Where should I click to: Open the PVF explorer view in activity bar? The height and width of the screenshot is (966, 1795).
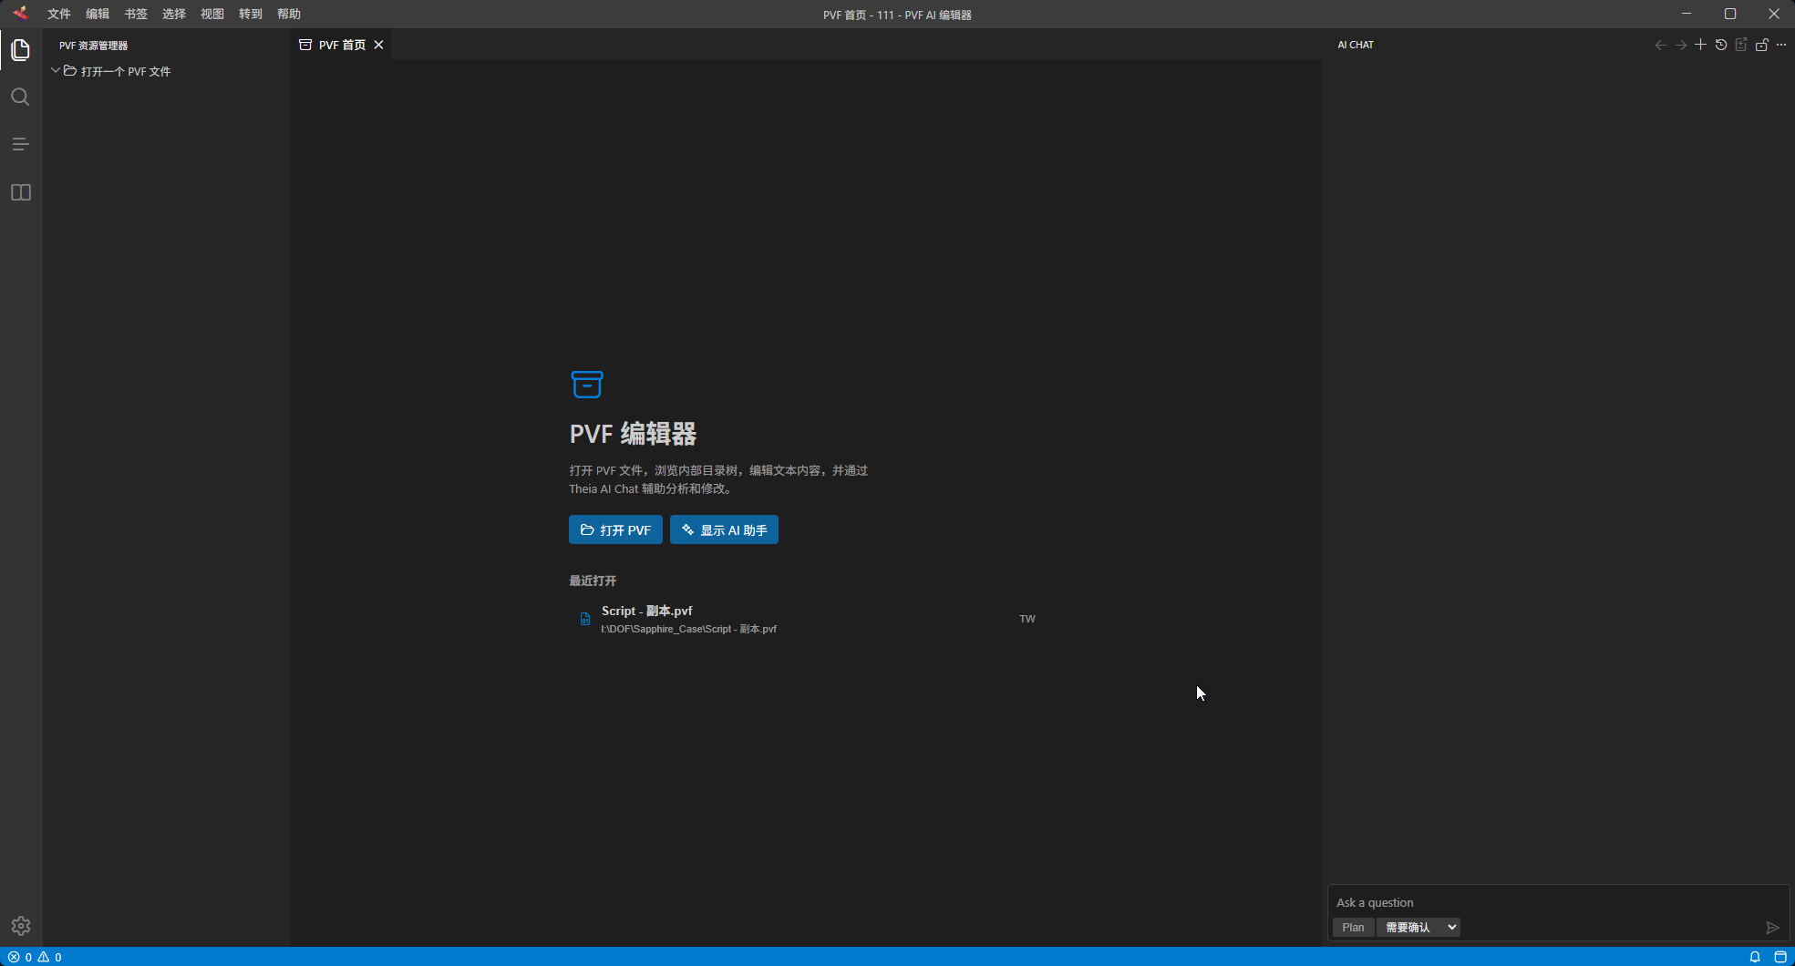[x=20, y=50]
